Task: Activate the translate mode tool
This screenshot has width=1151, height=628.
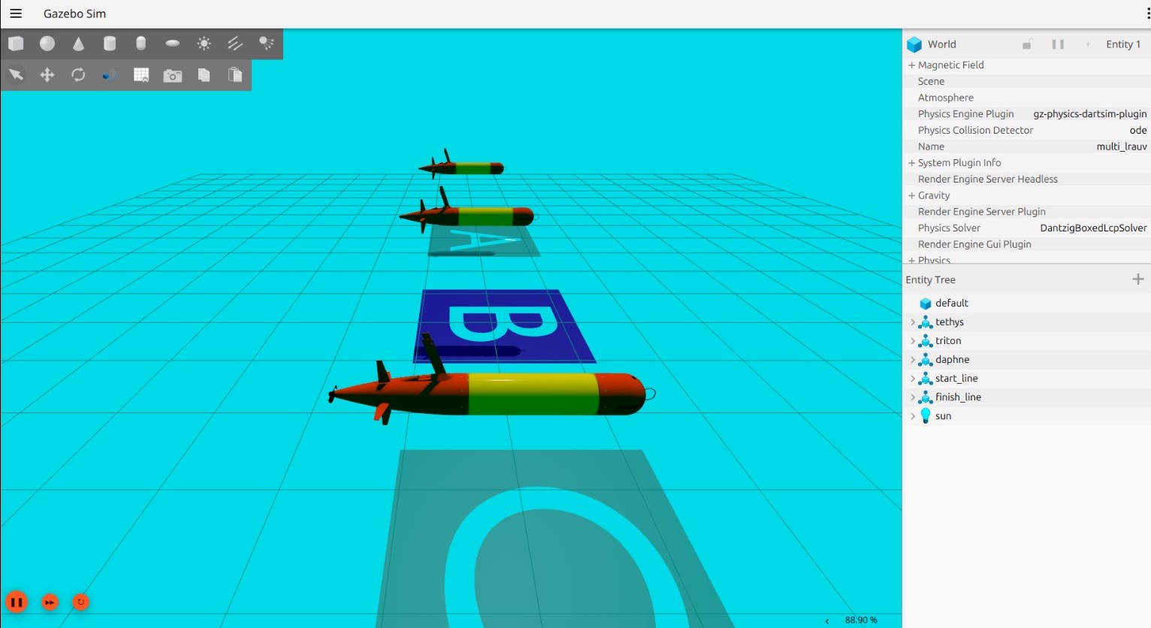Action: tap(47, 75)
